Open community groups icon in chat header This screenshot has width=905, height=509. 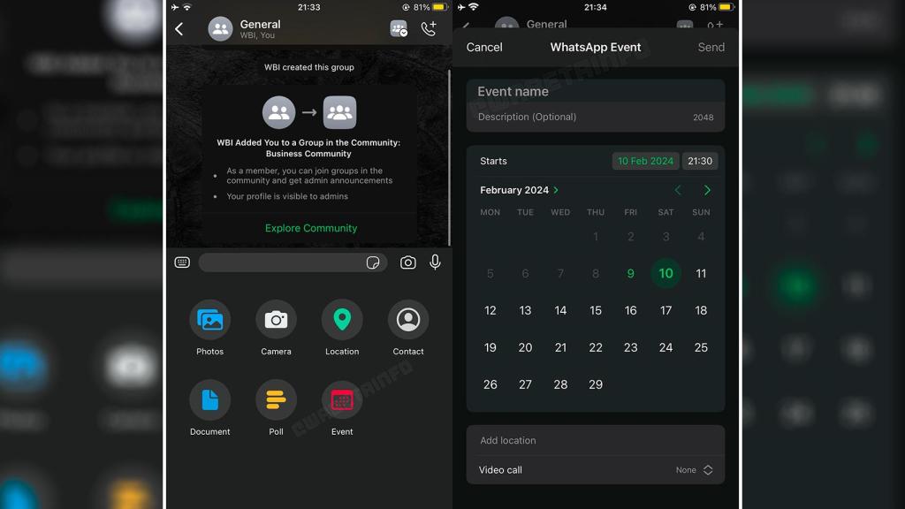[399, 28]
